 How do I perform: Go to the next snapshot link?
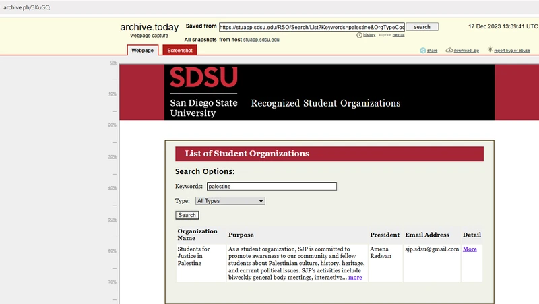[398, 35]
